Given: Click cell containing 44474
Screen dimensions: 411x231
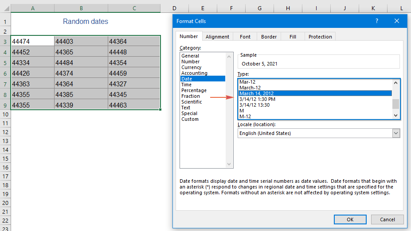Looking at the screenshot, I should click(x=33, y=41).
